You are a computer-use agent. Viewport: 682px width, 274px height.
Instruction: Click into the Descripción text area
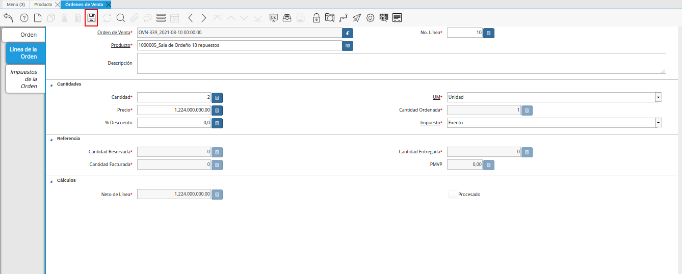click(401, 64)
